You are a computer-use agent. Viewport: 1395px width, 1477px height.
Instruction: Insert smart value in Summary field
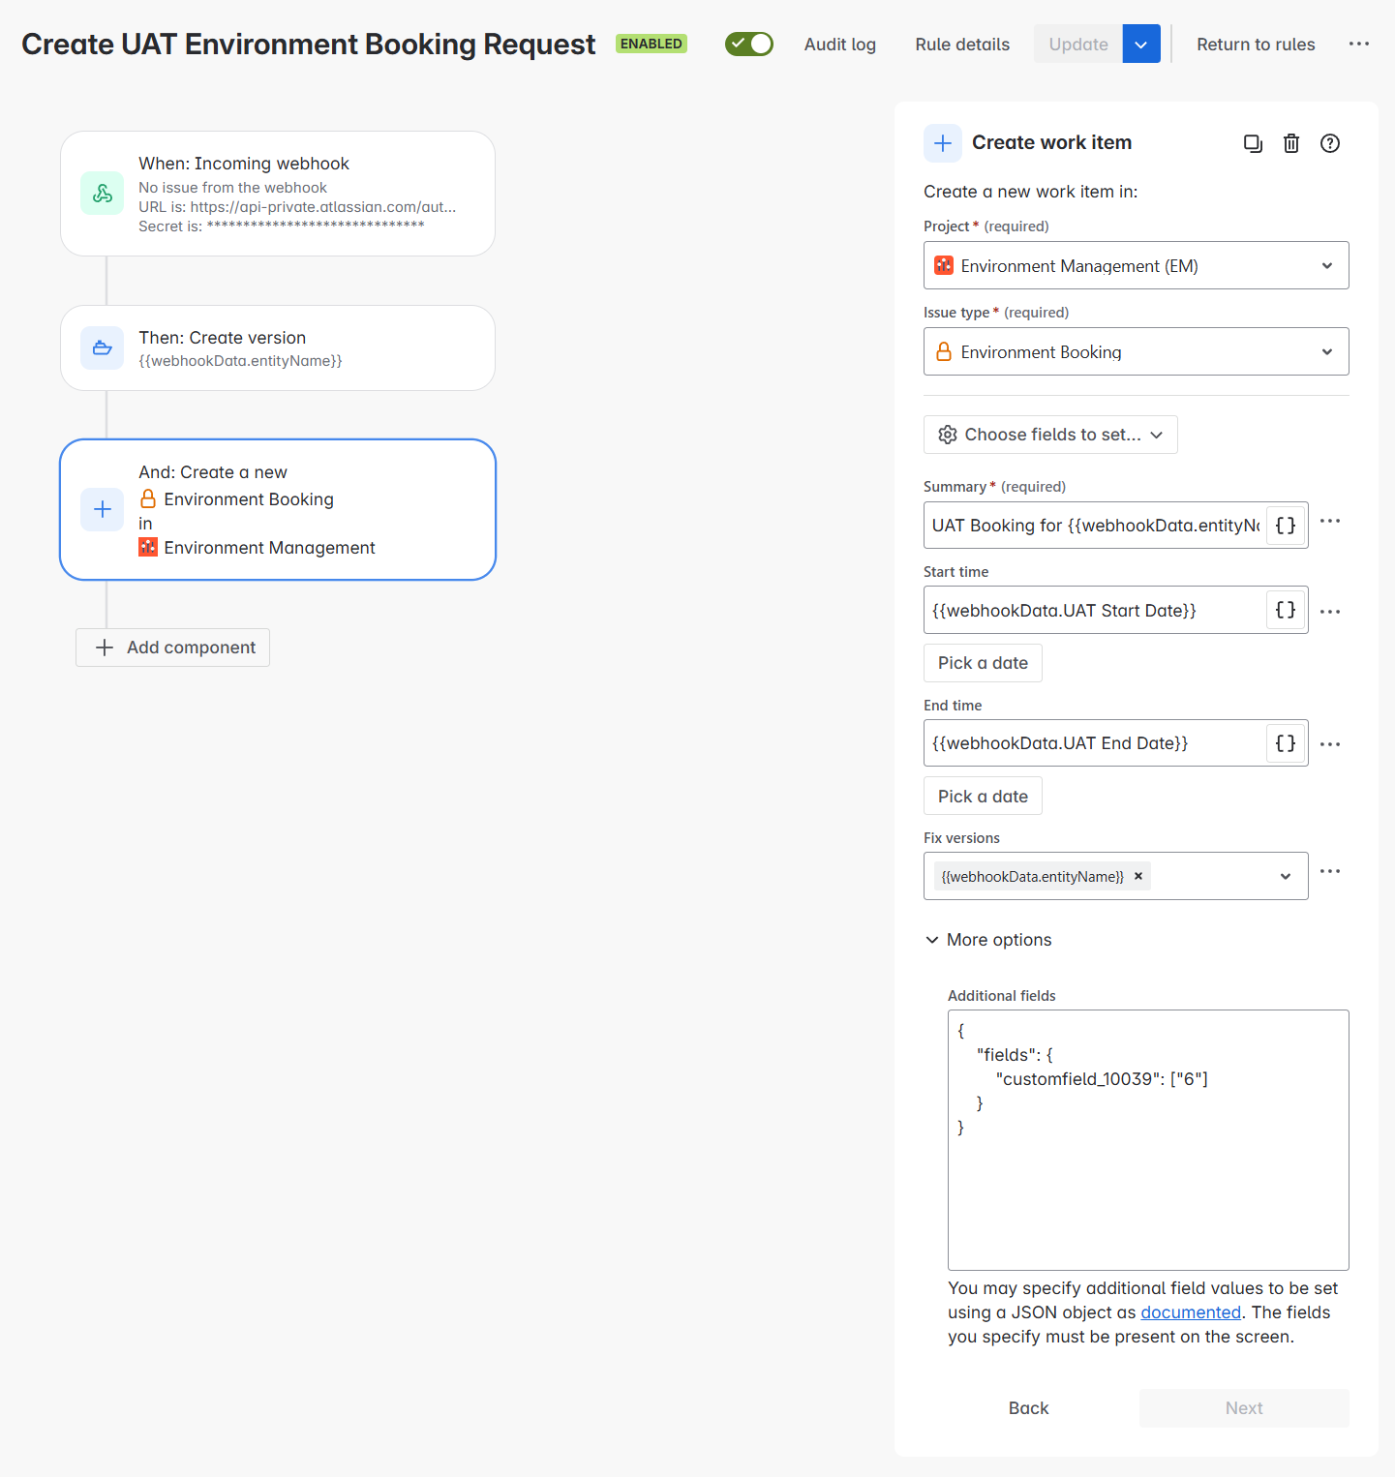point(1286,526)
